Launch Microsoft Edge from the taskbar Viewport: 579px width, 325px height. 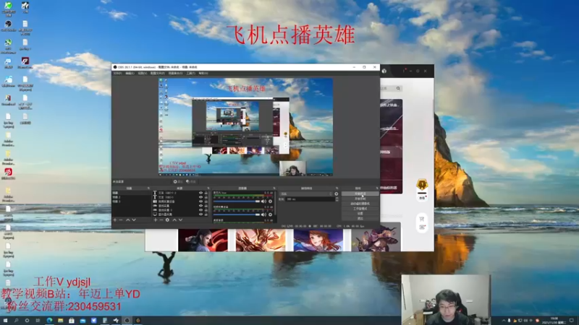[x=49, y=321]
